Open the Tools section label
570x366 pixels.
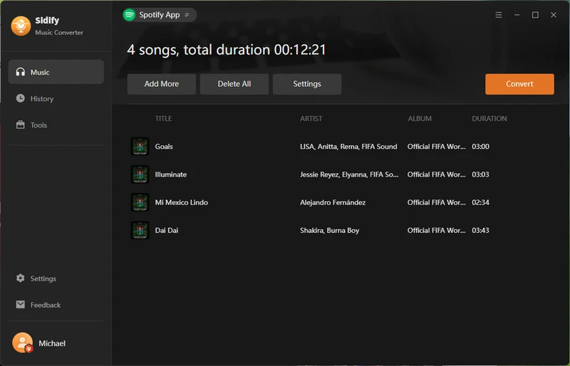tap(38, 125)
